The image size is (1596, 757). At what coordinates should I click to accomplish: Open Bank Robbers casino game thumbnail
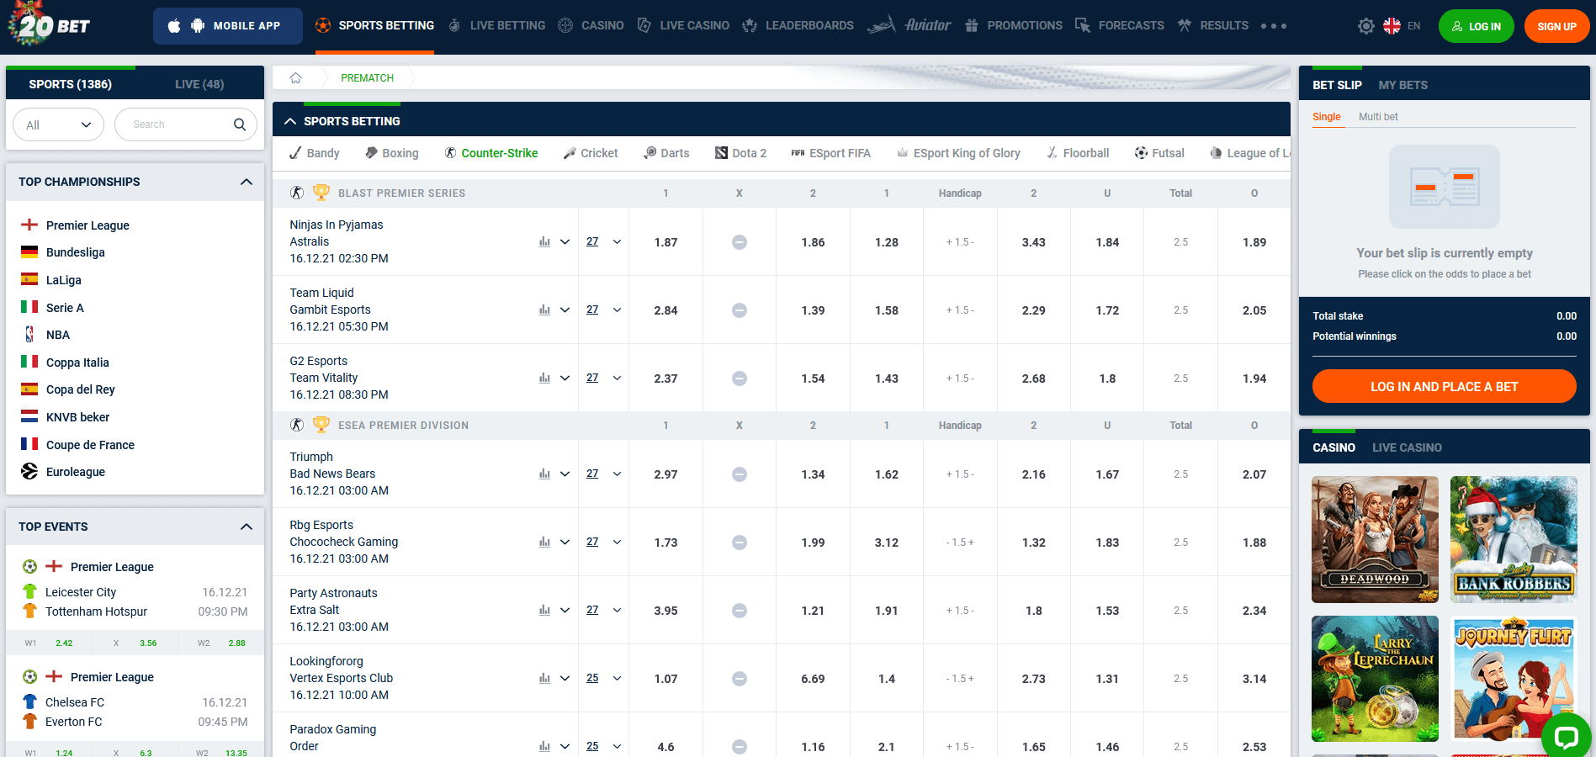[1514, 539]
